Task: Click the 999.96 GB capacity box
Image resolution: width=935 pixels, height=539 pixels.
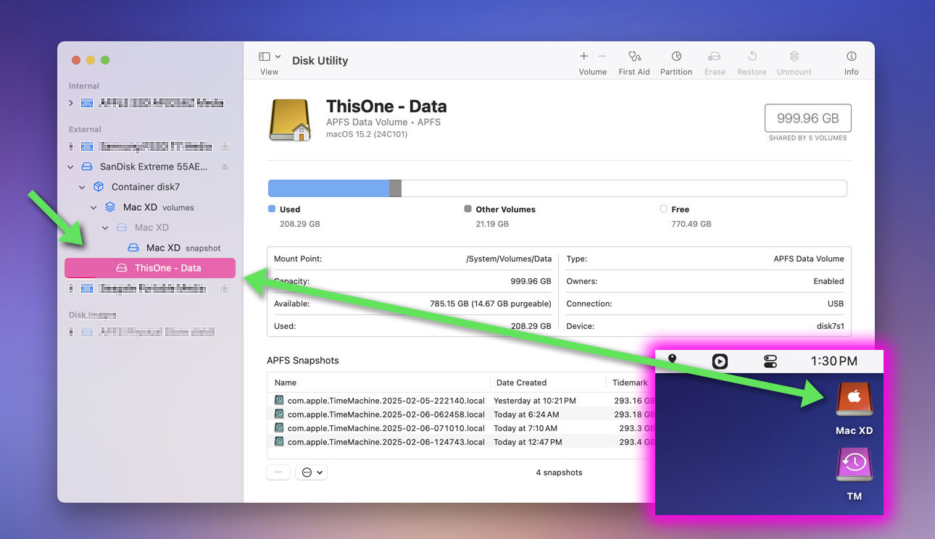Action: click(x=807, y=118)
